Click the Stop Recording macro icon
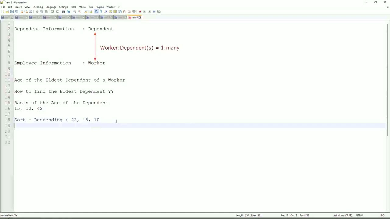Screen dimensions: 390x219 click(x=145, y=11)
